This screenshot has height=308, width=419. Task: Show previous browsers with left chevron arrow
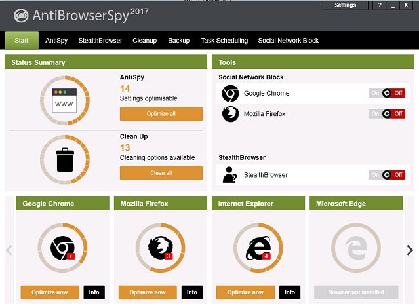[x=9, y=250]
